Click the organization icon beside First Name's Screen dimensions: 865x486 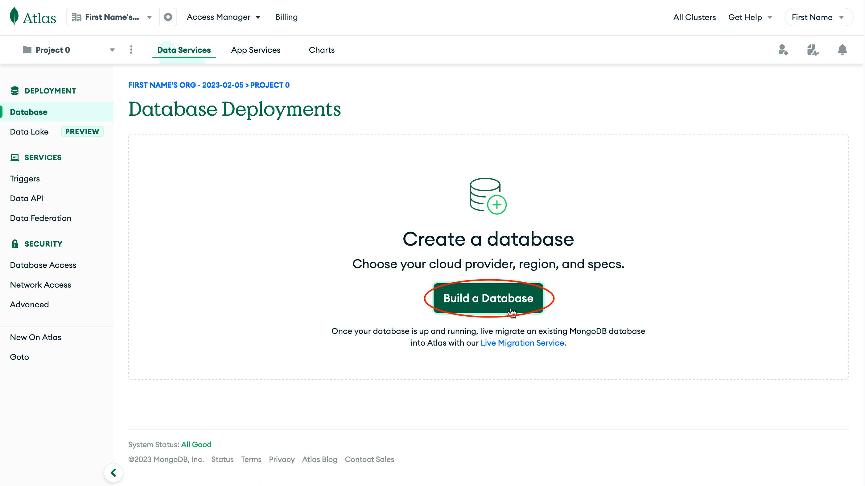[76, 17]
